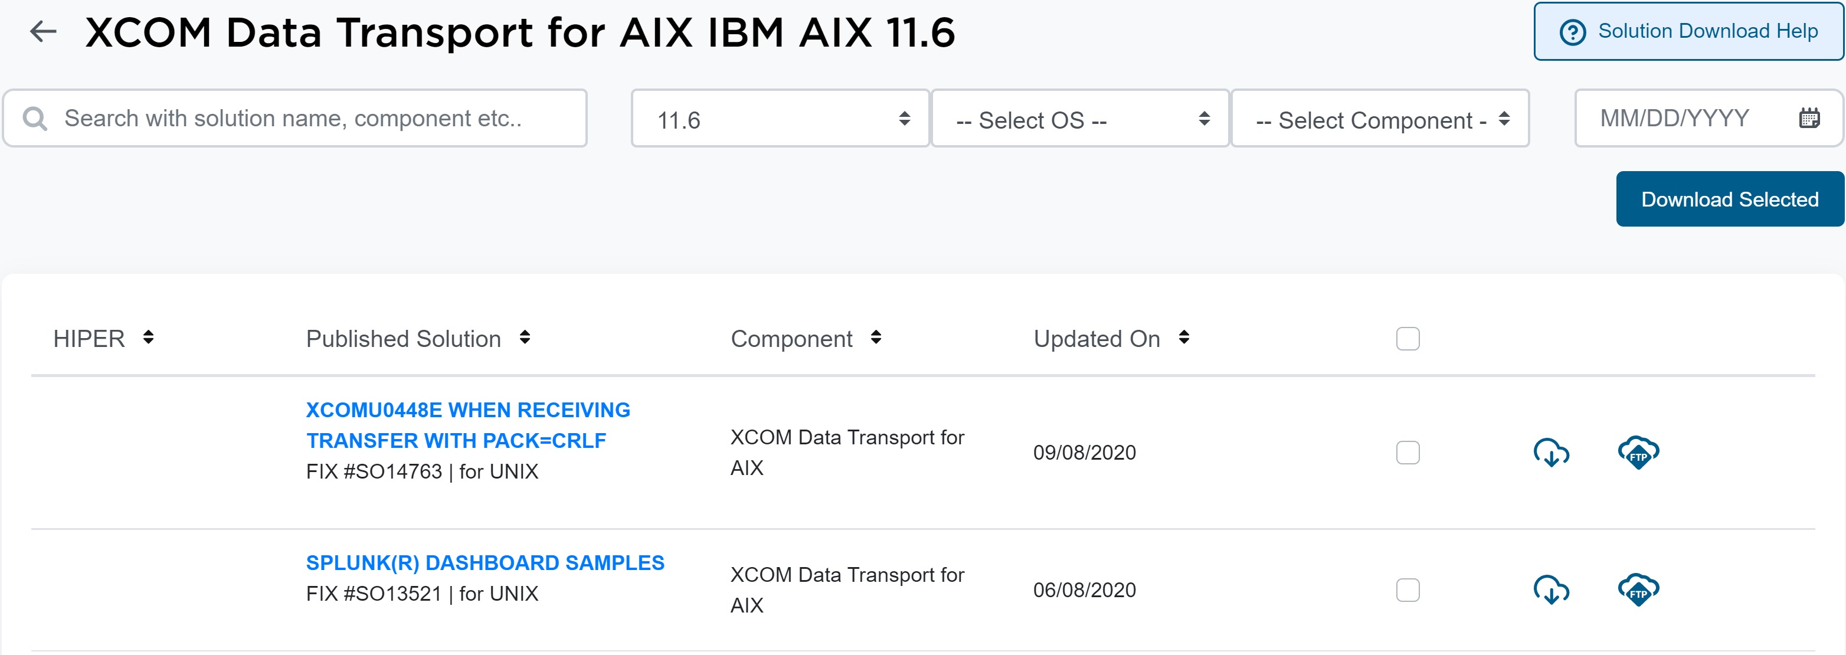Sort by HIPER column arrows

(x=148, y=338)
